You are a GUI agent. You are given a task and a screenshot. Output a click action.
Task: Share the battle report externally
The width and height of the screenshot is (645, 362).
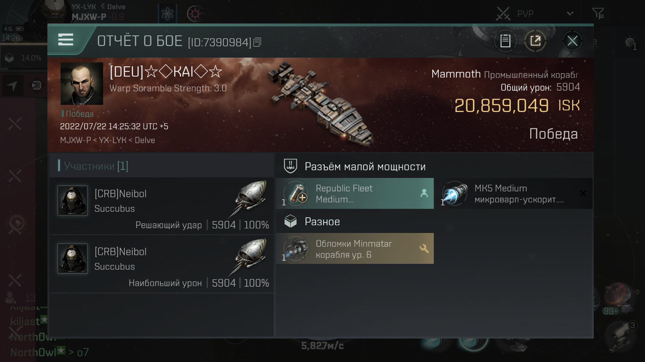tap(535, 41)
